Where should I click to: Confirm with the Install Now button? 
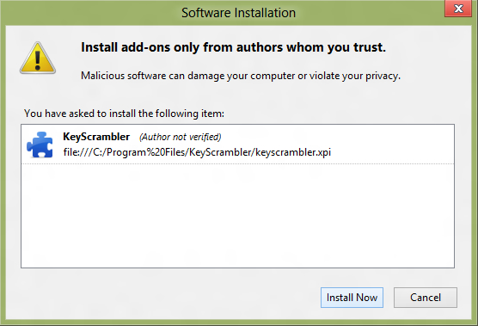coord(352,298)
